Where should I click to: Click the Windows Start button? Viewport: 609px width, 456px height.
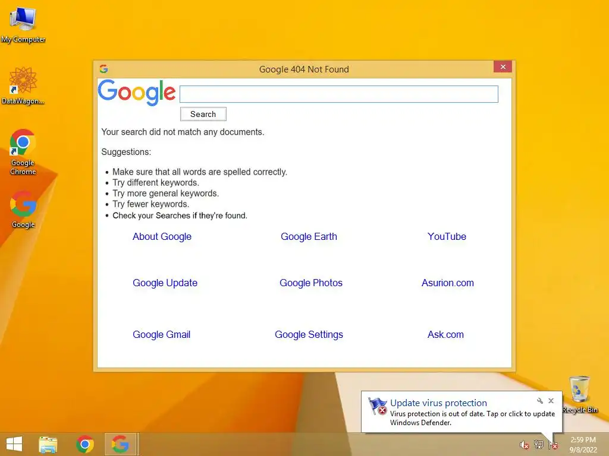pos(14,444)
